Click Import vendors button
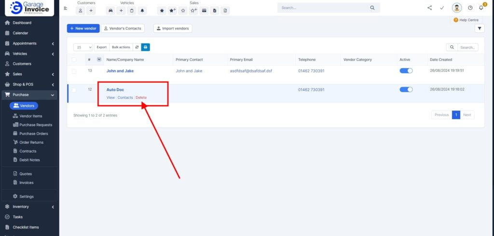Viewport: 494px width, 236px height. point(173,28)
